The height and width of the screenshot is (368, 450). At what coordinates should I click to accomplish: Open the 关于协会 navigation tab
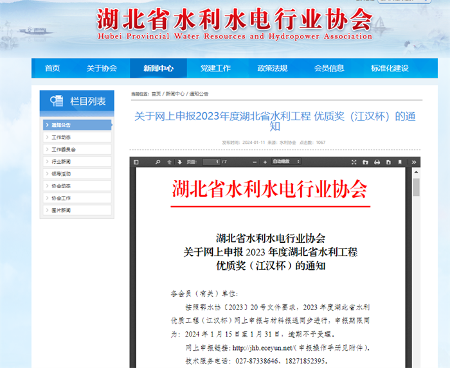pyautogui.click(x=102, y=68)
